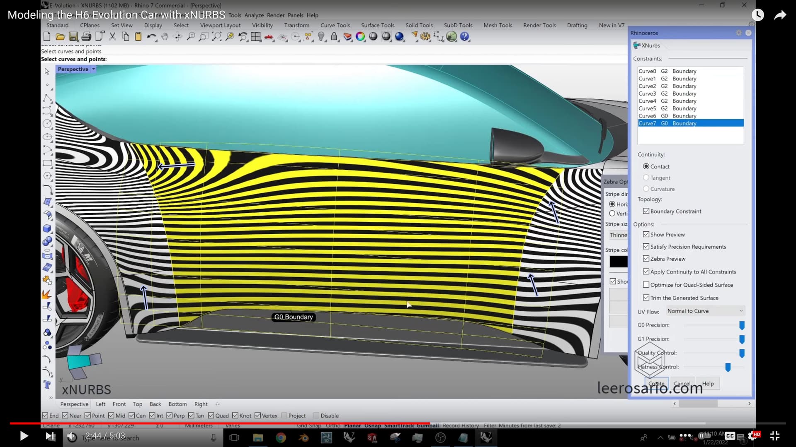The height and width of the screenshot is (447, 796).
Task: Select Curve6 G0 Boundary in Constraints list
Action: coord(690,116)
